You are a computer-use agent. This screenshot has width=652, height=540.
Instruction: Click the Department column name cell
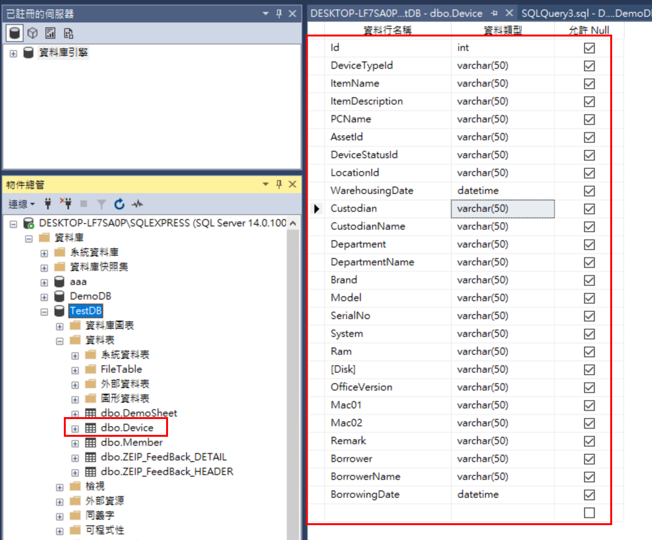(388, 244)
